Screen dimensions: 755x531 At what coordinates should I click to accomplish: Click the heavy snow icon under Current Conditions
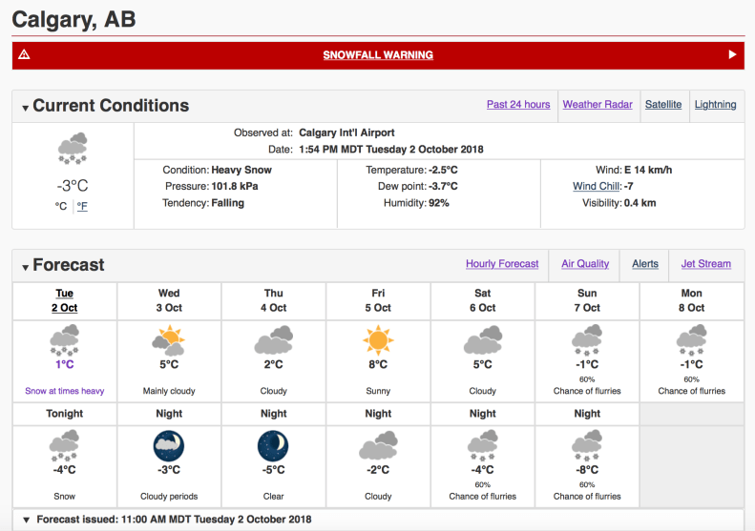click(73, 150)
